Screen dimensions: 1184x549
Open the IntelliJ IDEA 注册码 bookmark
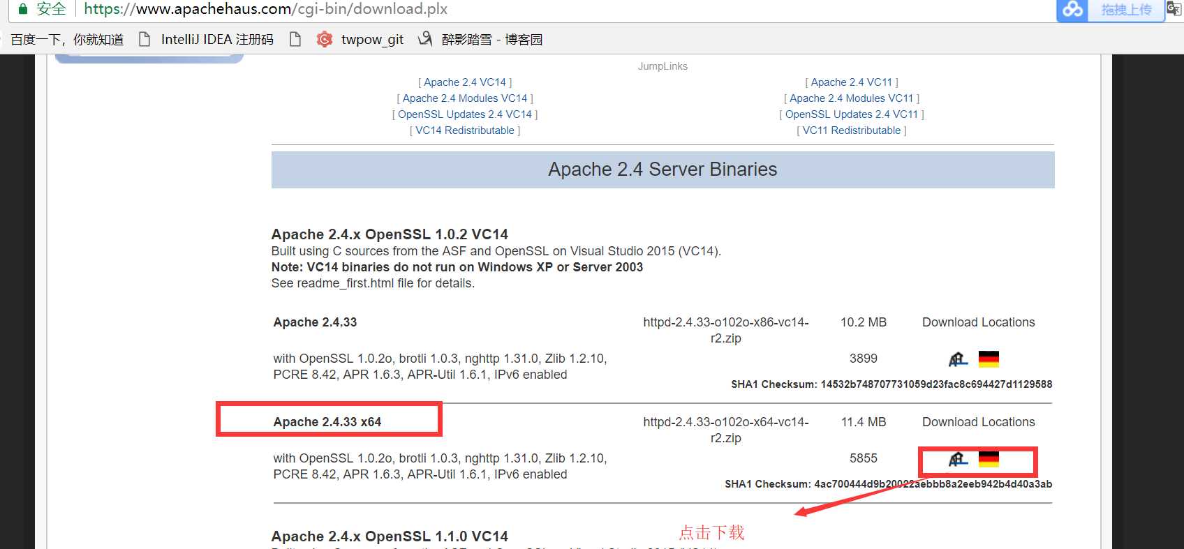(x=206, y=39)
